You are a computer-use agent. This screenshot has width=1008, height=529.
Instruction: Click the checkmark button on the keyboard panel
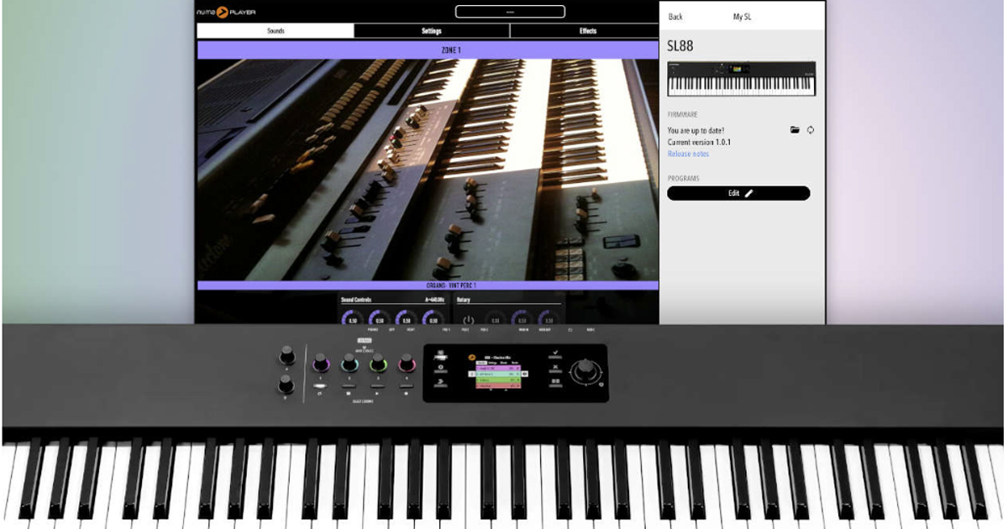pos(555,354)
